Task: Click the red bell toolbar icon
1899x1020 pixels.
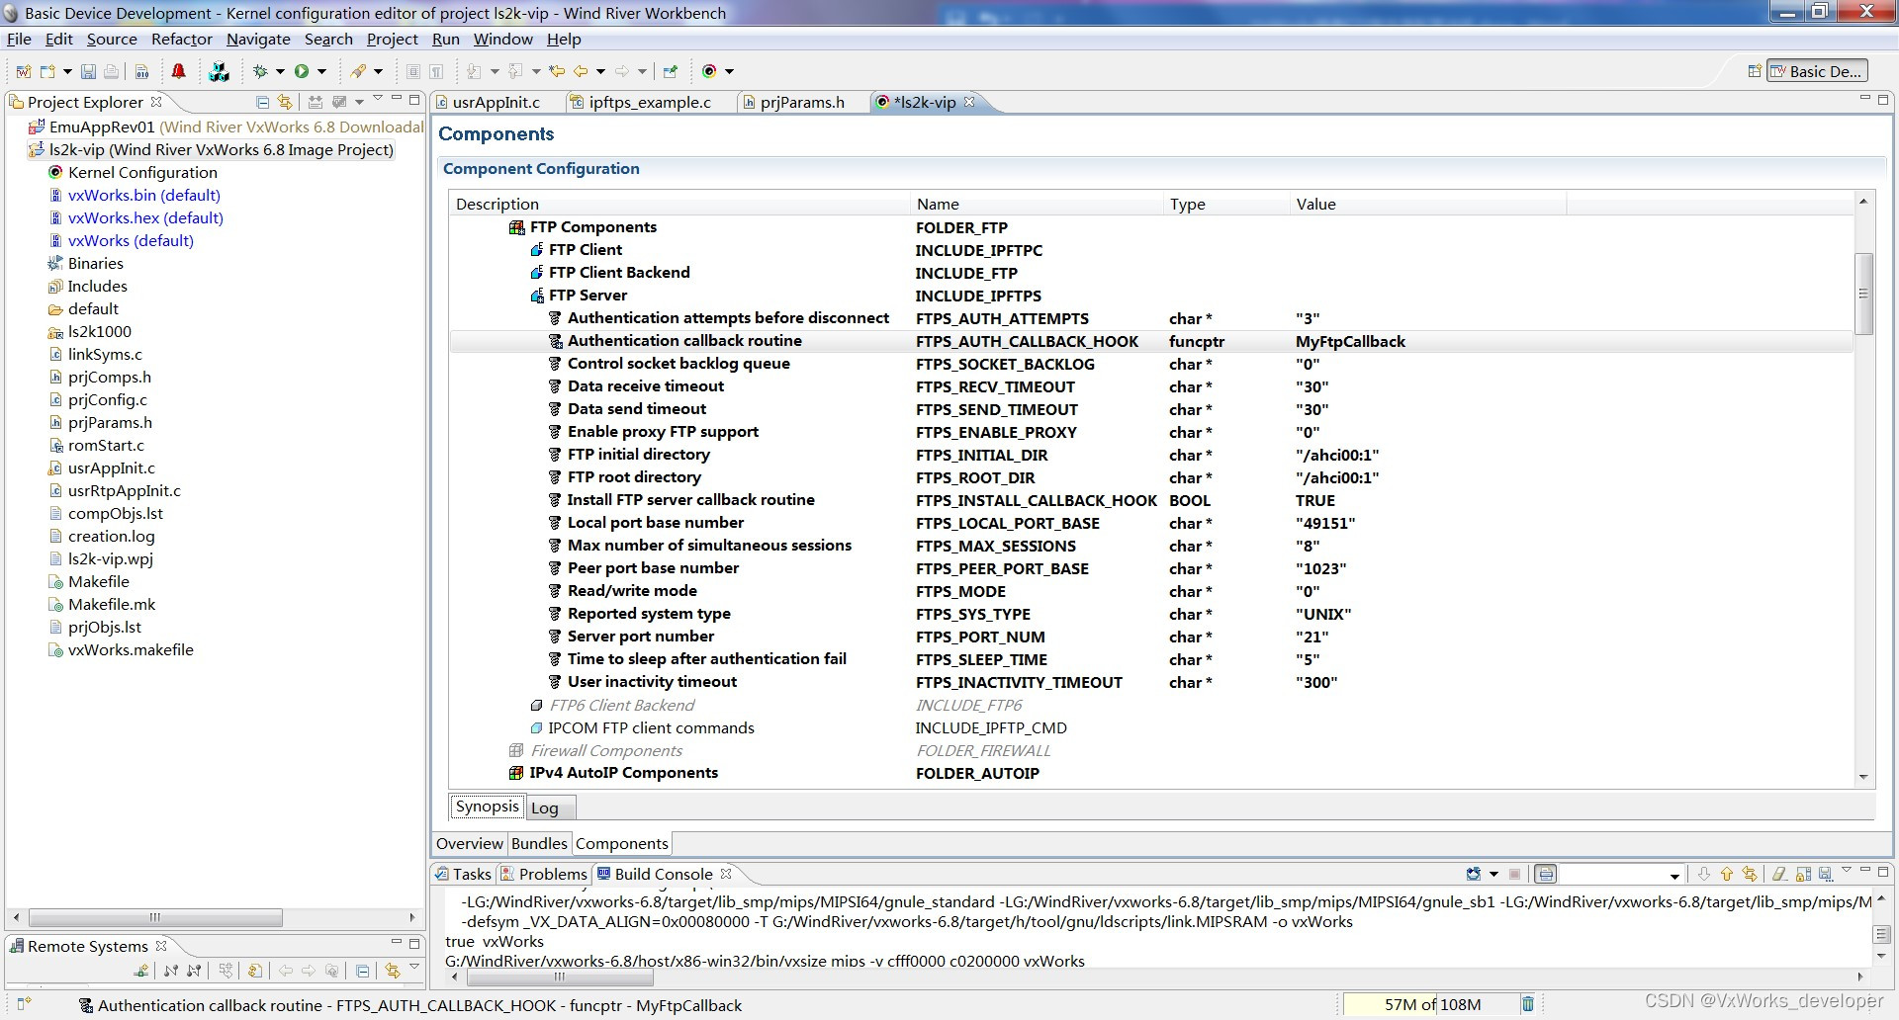Action: click(x=179, y=71)
